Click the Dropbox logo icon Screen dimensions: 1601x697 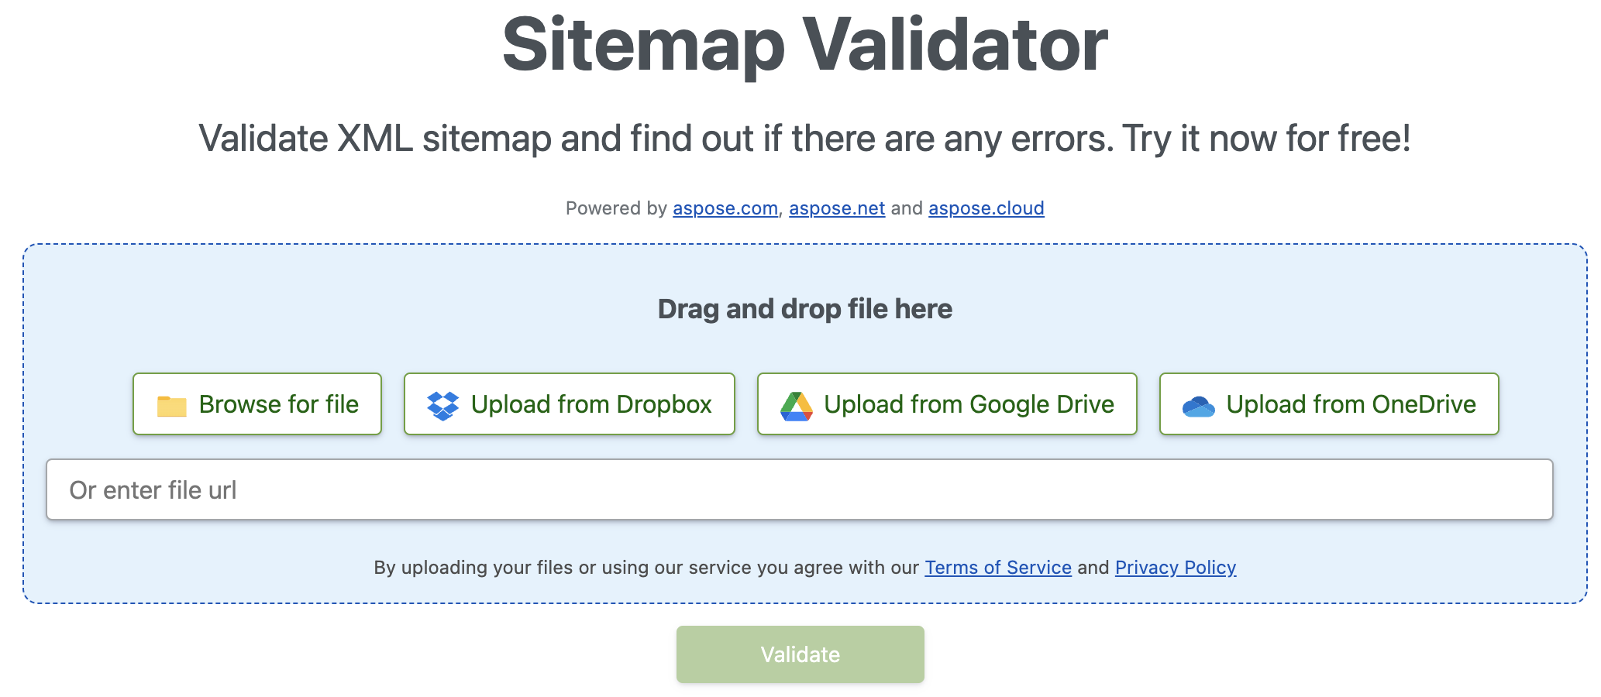coord(443,405)
